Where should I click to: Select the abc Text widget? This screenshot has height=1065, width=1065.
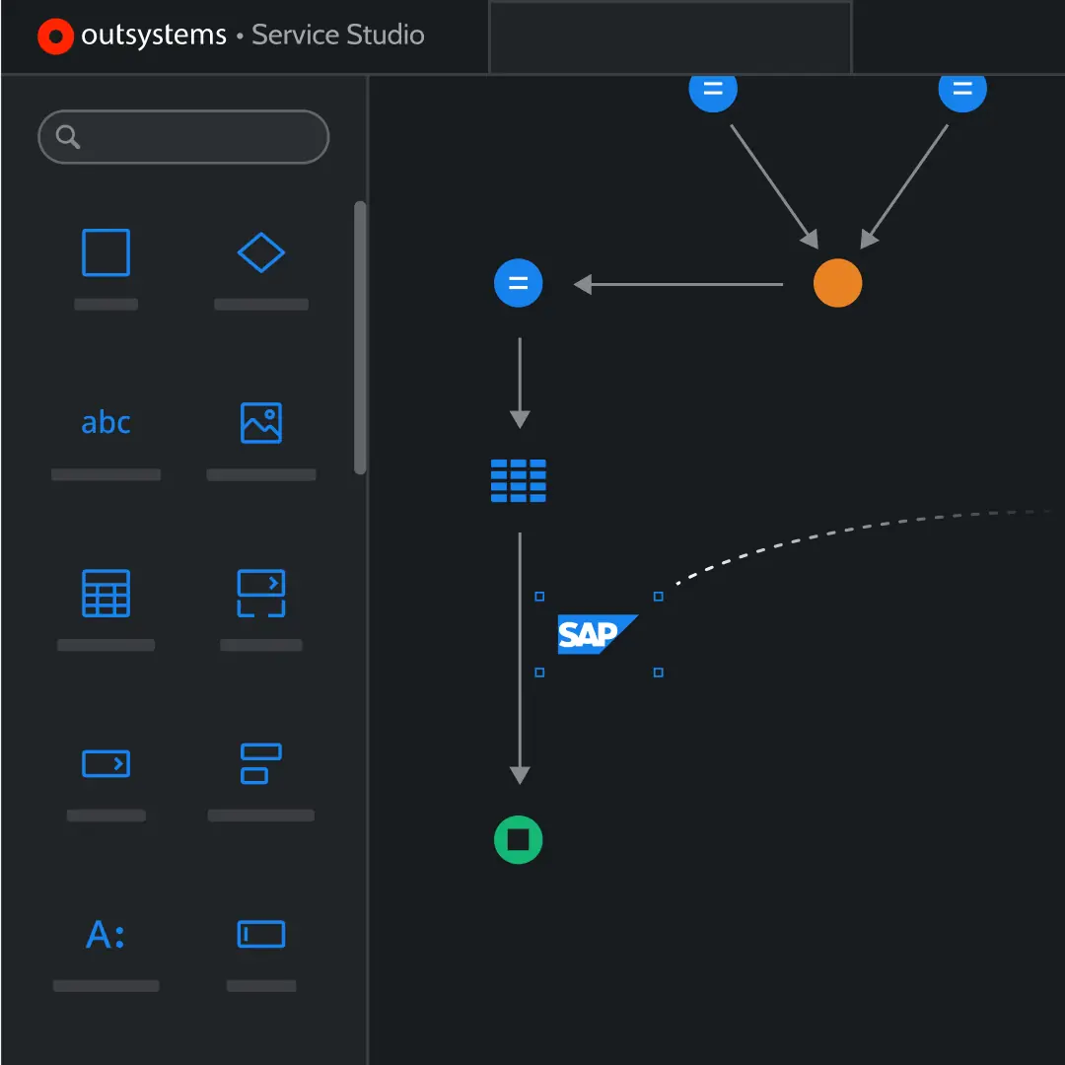[106, 422]
